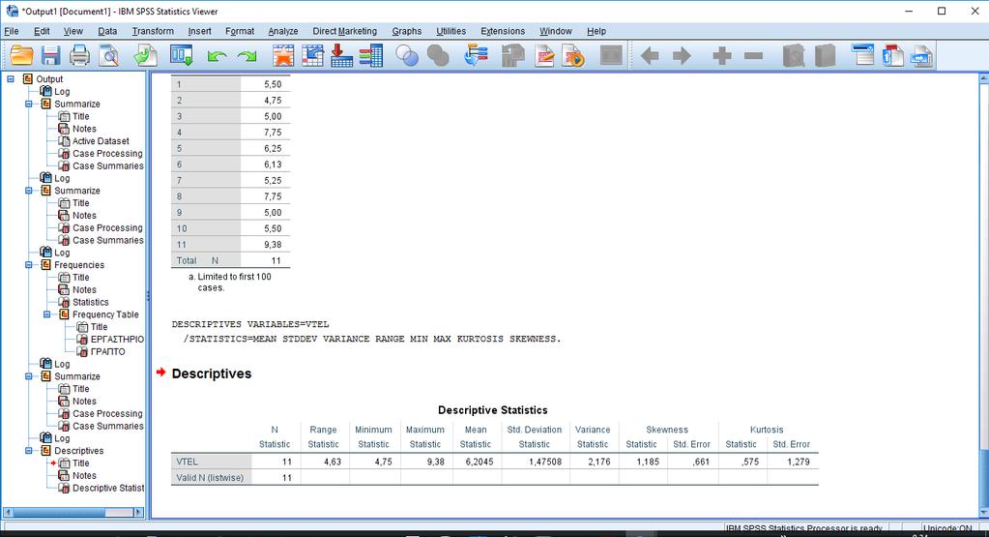This screenshot has height=537, width=989.
Task: Click the Go to Variable red arrow icon
Action: [341, 55]
